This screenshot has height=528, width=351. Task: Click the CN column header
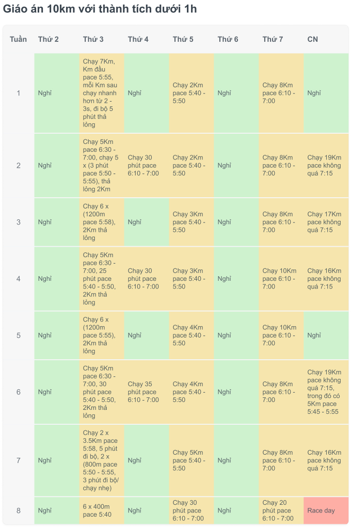pyautogui.click(x=326, y=39)
